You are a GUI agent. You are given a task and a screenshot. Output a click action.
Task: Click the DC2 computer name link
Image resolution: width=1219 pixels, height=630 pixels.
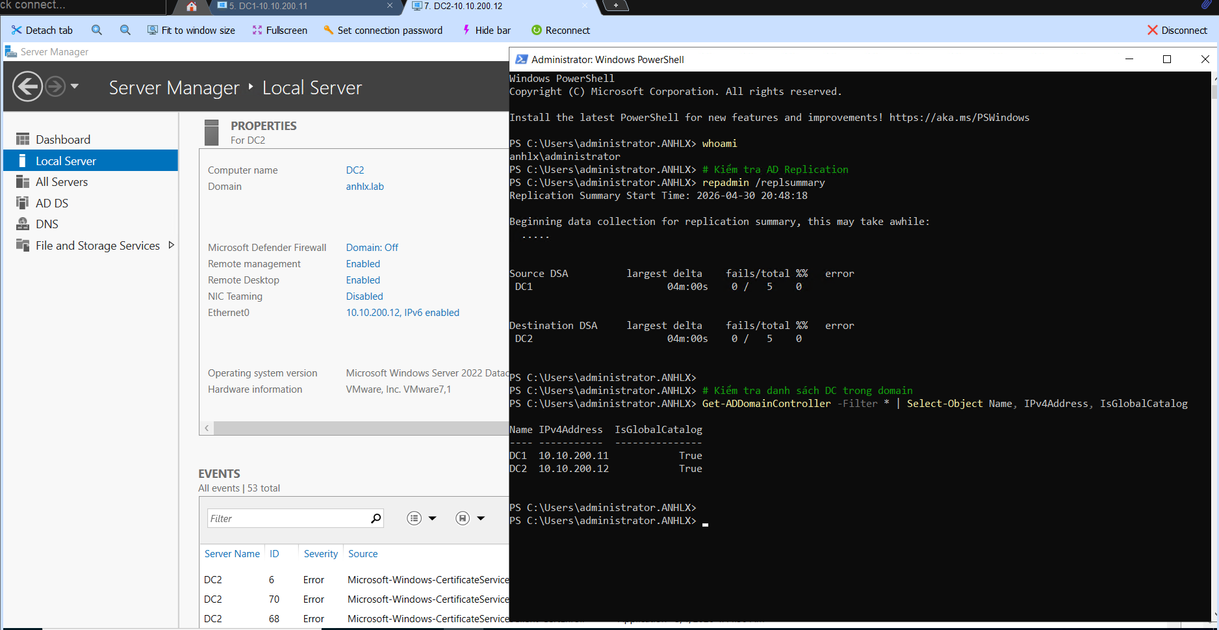point(355,170)
